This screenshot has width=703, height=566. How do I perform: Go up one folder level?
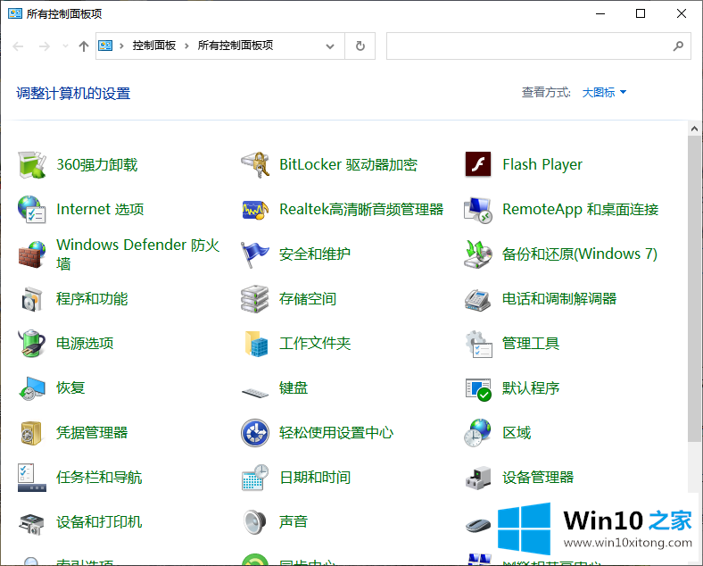pyautogui.click(x=83, y=46)
